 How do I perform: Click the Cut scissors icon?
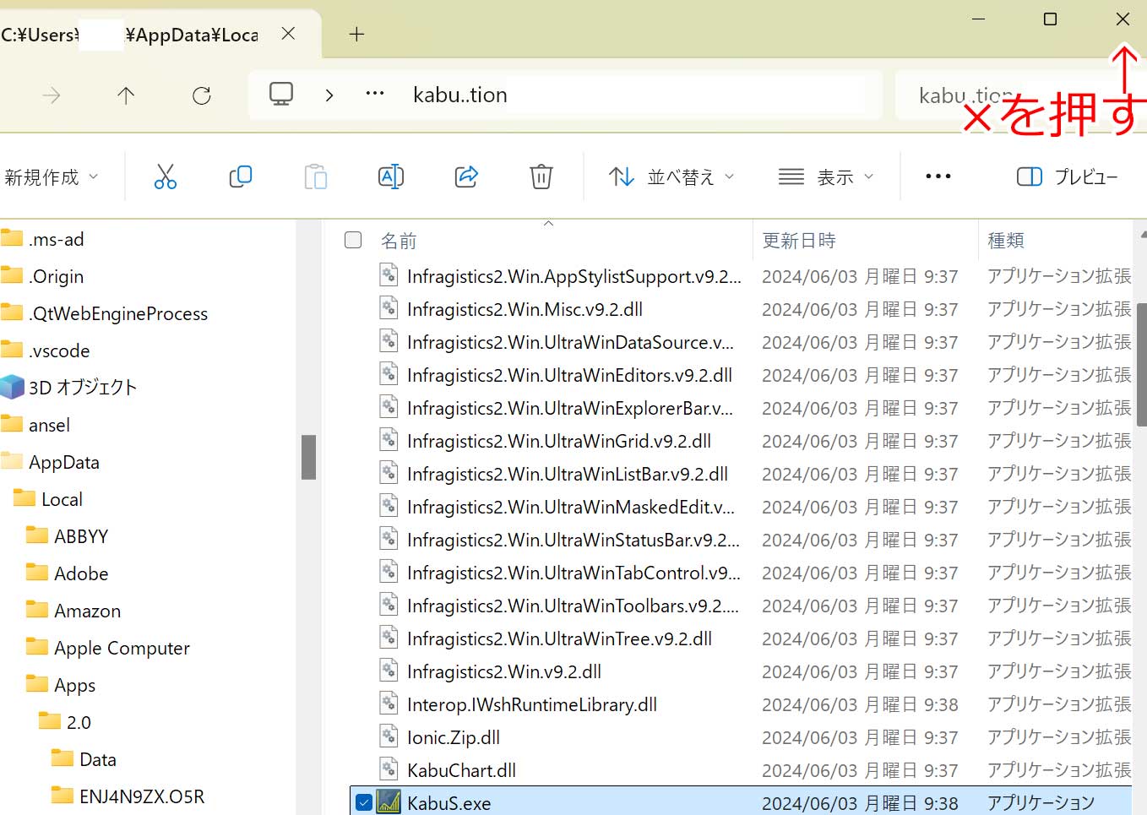tap(166, 177)
